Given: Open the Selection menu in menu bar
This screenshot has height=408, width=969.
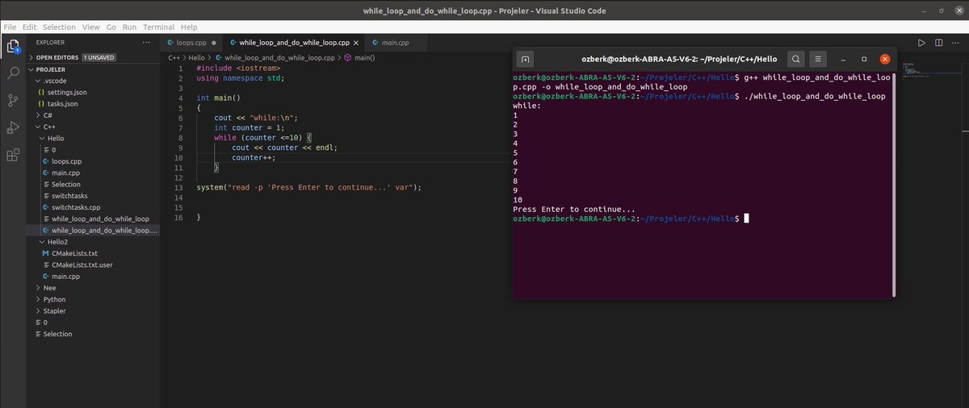Looking at the screenshot, I should [59, 27].
